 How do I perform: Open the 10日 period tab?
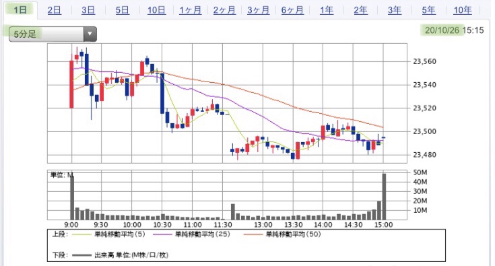(156, 10)
